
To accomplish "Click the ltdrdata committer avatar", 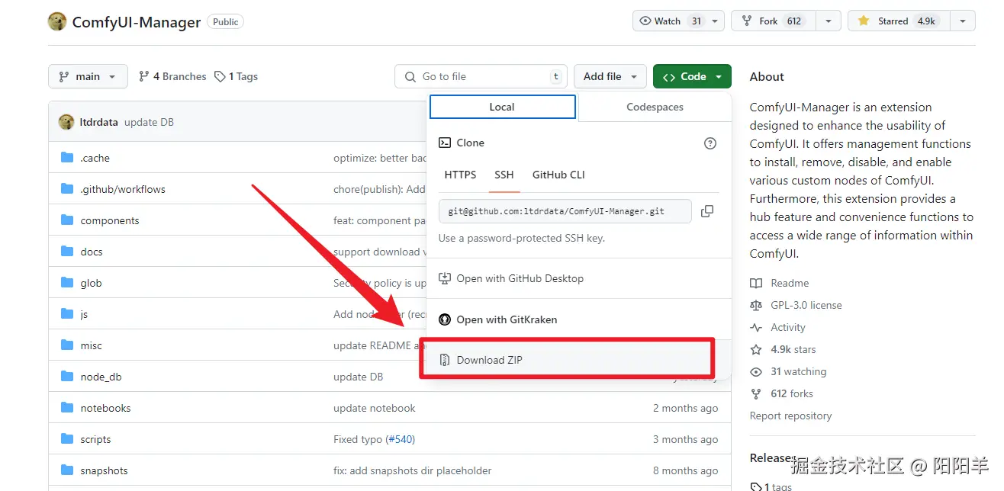I will click(68, 122).
